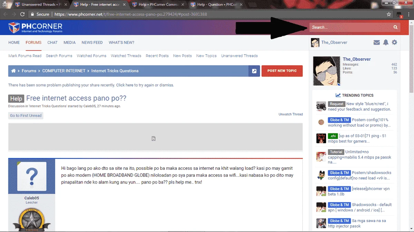
Task: Click the secure site padlock icon
Action: 32,14
